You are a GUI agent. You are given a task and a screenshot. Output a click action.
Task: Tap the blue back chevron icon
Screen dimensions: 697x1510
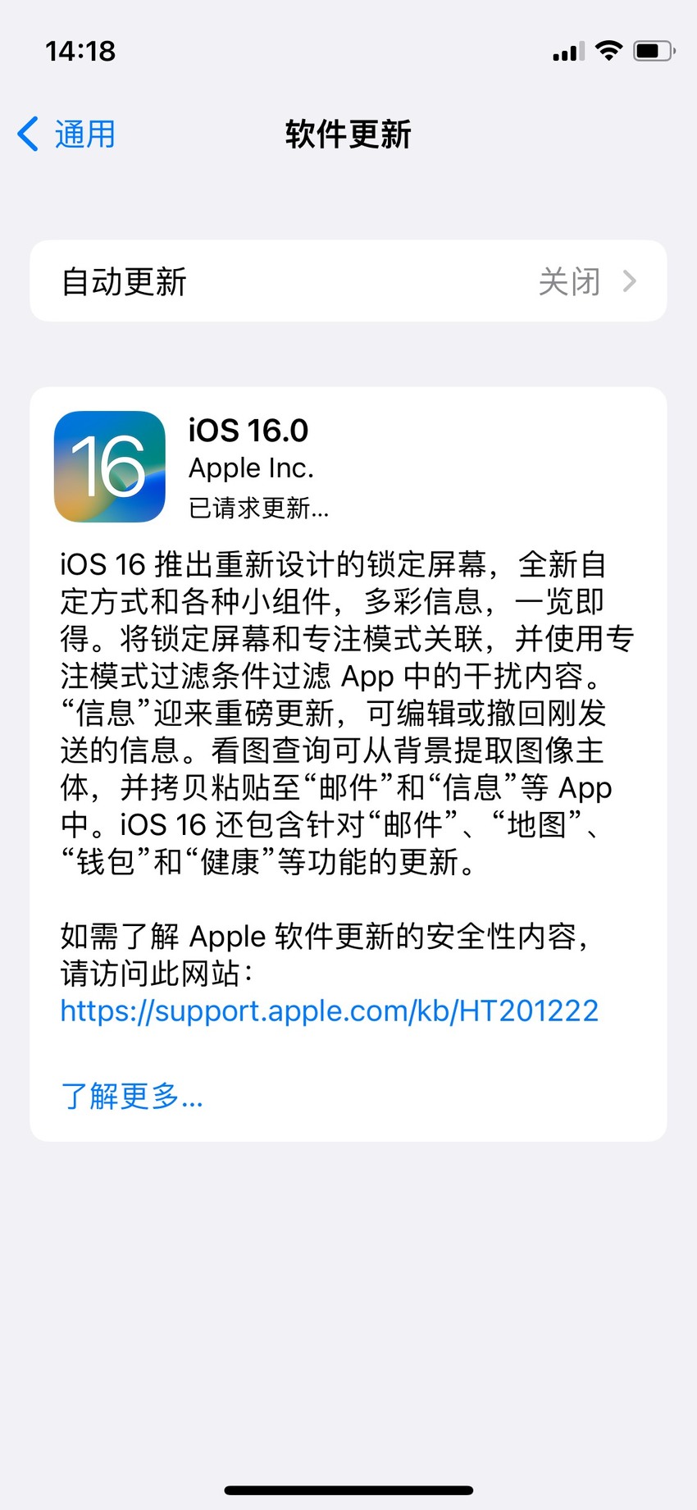pyautogui.click(x=28, y=134)
